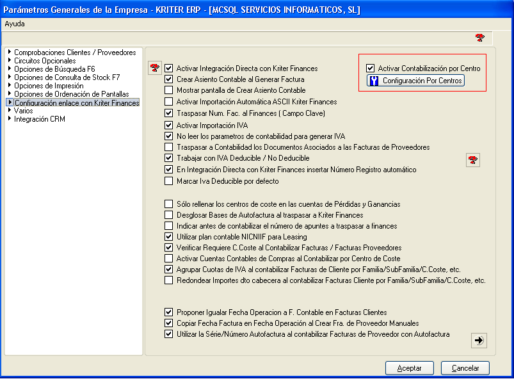
Task: Open the Ayuda menu
Action: point(15,24)
